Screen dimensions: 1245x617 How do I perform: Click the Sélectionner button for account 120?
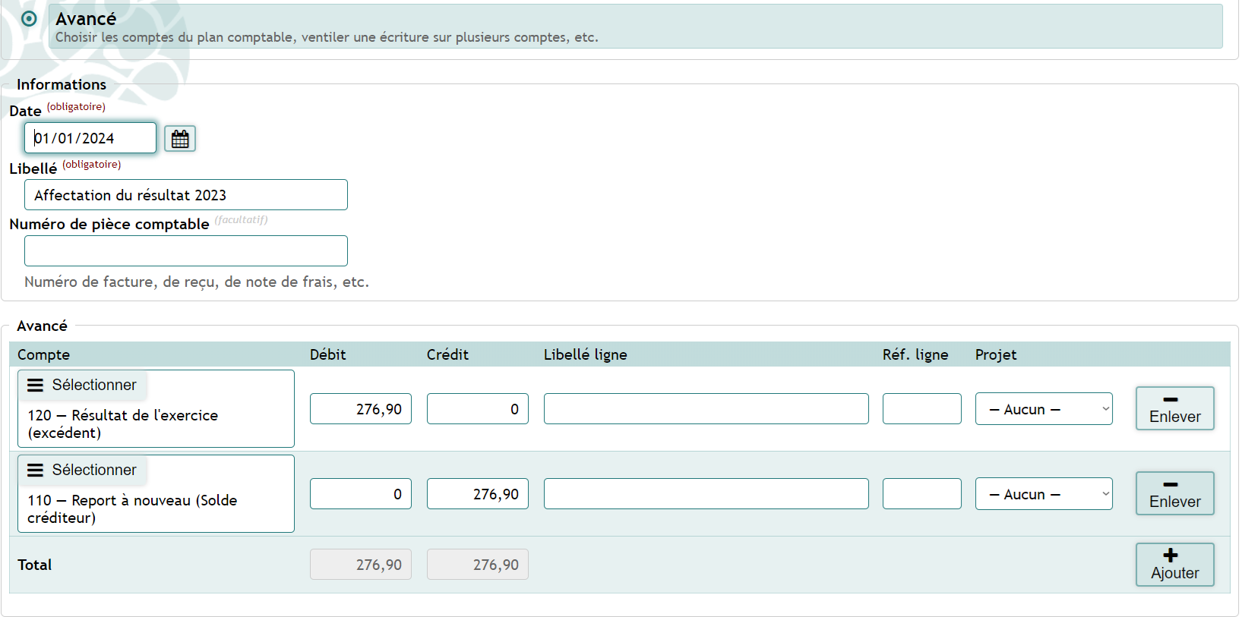pos(82,385)
